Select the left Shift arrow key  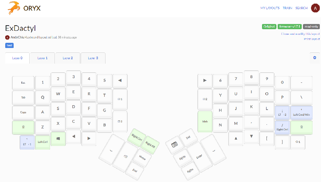[x=23, y=127]
